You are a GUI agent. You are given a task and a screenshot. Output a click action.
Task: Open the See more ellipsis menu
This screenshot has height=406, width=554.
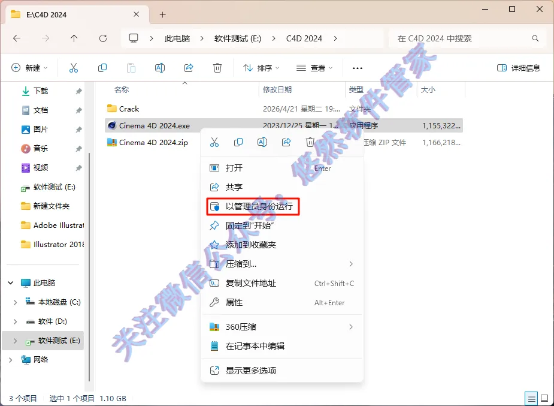[x=358, y=68]
